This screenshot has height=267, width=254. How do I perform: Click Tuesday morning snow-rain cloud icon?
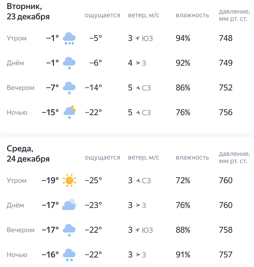pyautogui.click(x=69, y=38)
